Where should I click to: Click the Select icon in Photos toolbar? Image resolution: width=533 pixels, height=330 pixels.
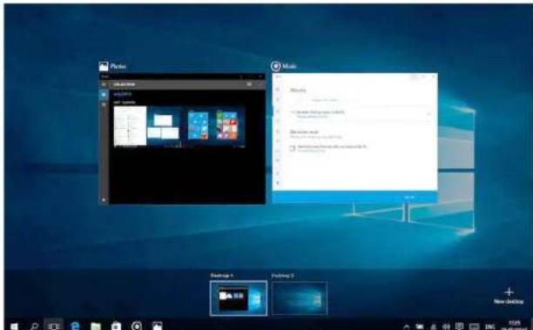(249, 84)
